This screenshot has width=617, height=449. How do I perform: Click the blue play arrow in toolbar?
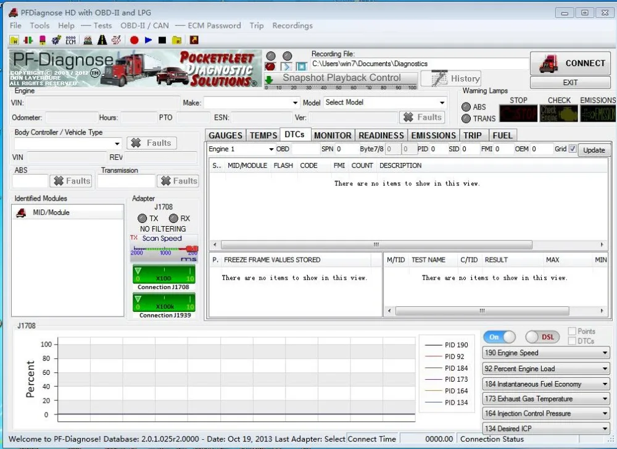click(x=148, y=40)
